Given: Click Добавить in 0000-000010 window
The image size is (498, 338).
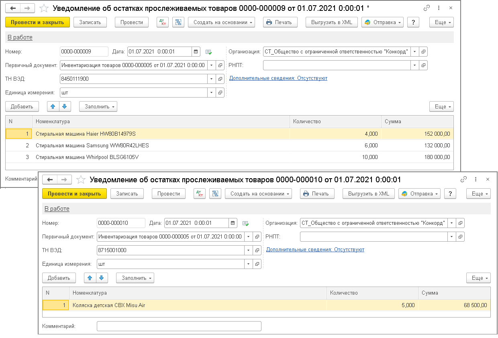Looking at the screenshot, I should point(59,278).
